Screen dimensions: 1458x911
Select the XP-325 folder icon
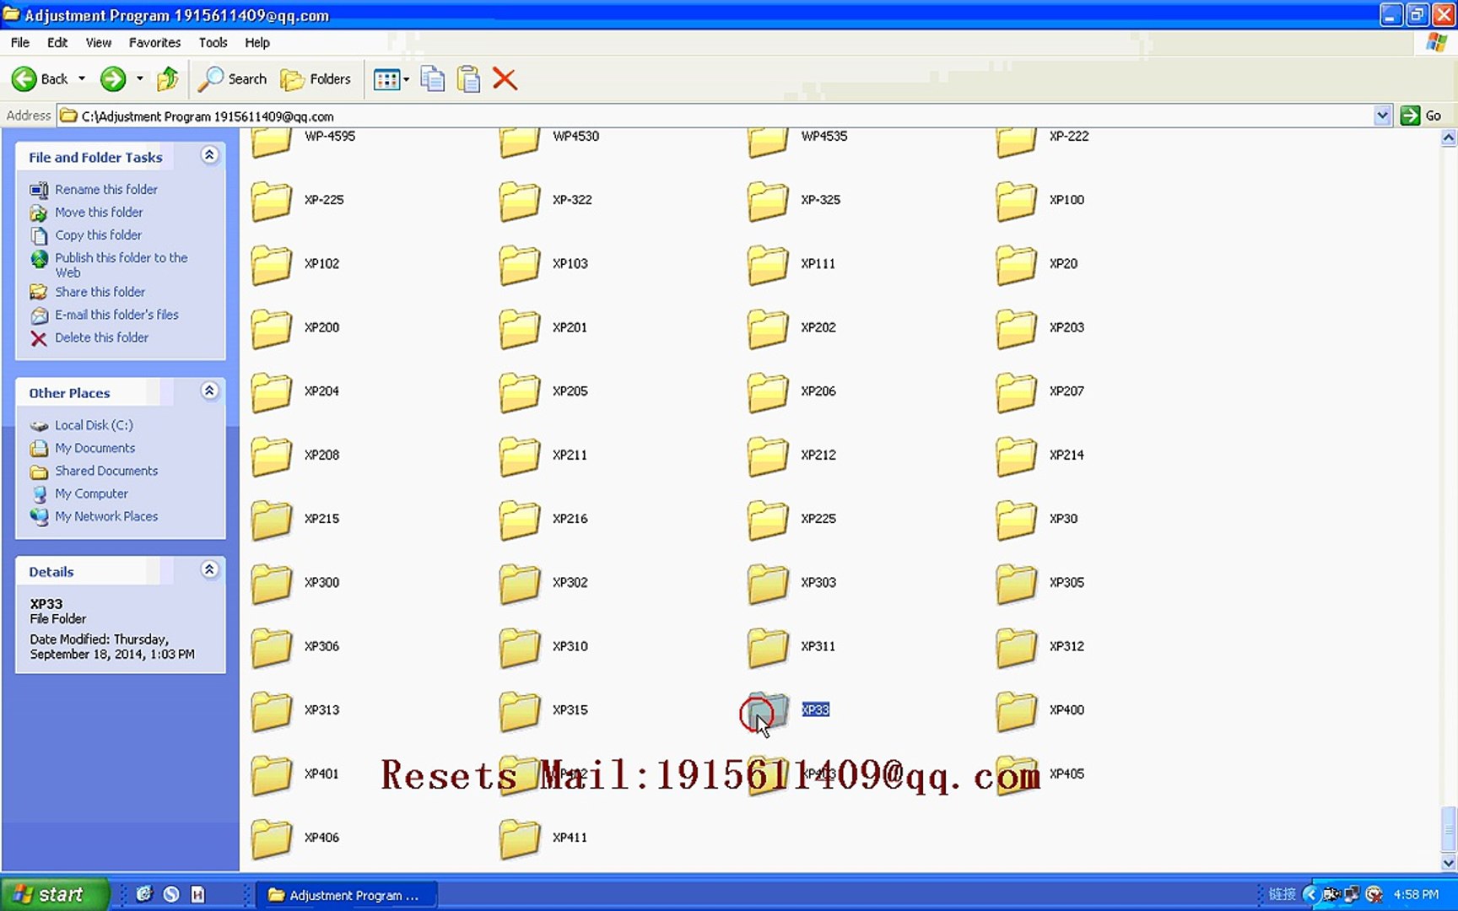point(768,201)
